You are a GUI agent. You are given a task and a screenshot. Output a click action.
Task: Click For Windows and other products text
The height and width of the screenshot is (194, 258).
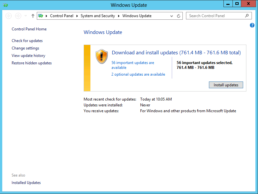(x=188, y=111)
